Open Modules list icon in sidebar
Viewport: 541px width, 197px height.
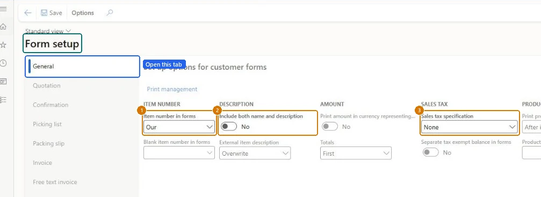click(x=3, y=100)
